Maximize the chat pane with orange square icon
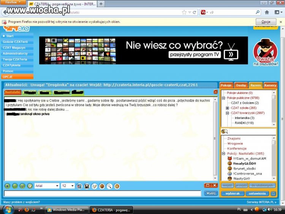Viewport: 285px width, 214px height. coord(207,185)
